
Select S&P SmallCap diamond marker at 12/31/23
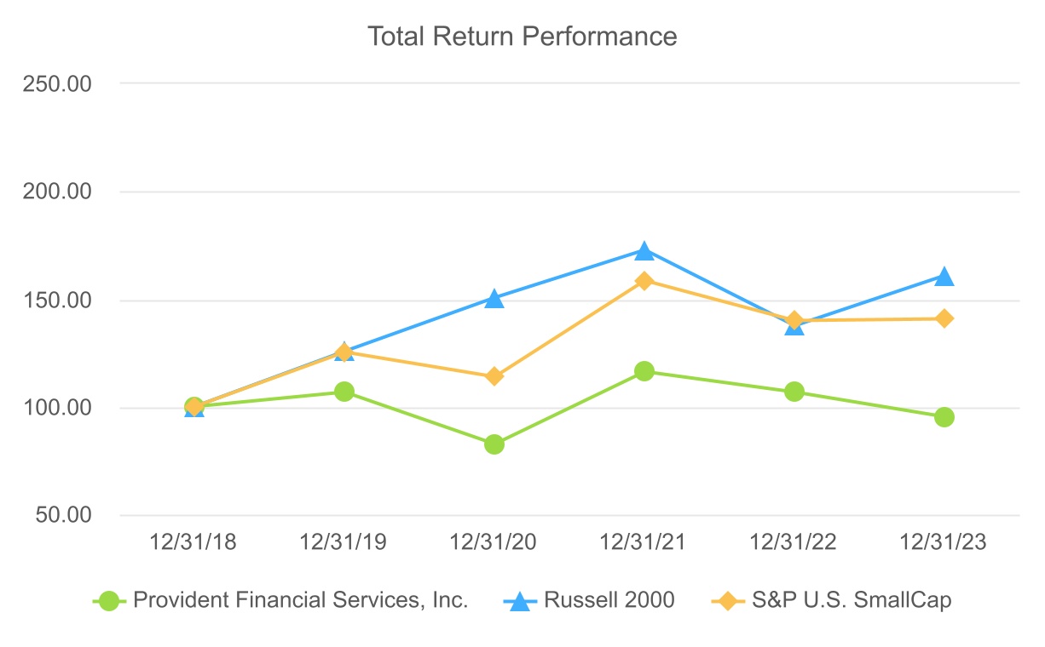pyautogui.click(x=944, y=318)
